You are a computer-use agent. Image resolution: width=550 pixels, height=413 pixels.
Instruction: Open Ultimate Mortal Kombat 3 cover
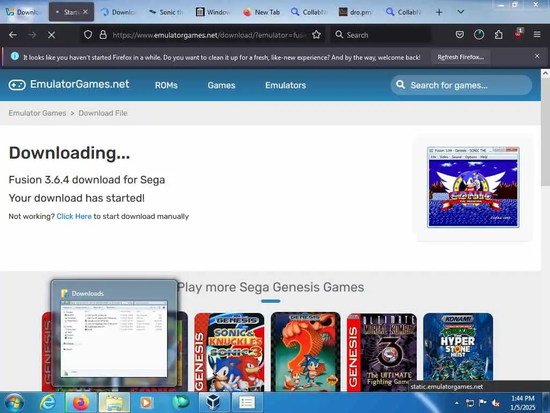click(382, 352)
